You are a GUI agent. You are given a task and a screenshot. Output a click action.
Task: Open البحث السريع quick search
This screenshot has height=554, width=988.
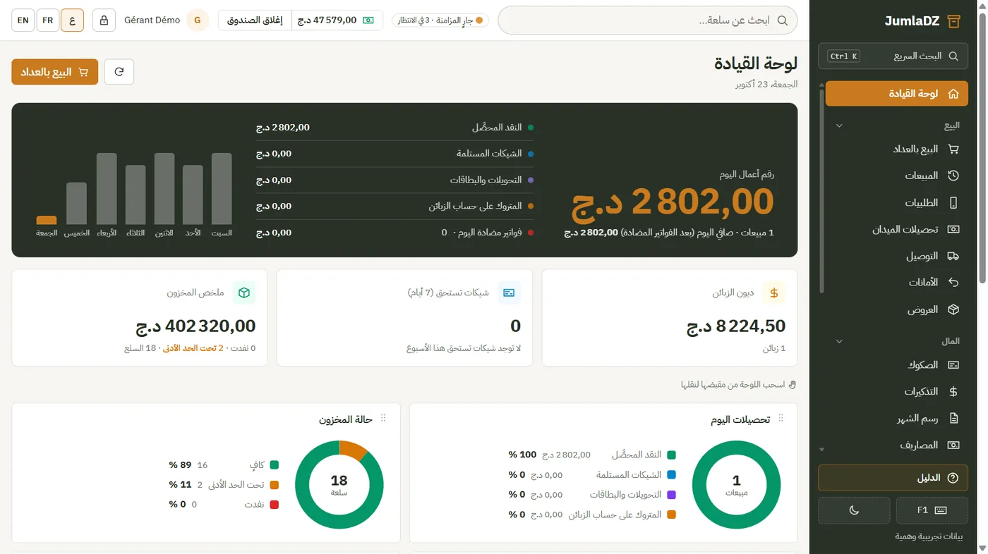click(x=893, y=56)
